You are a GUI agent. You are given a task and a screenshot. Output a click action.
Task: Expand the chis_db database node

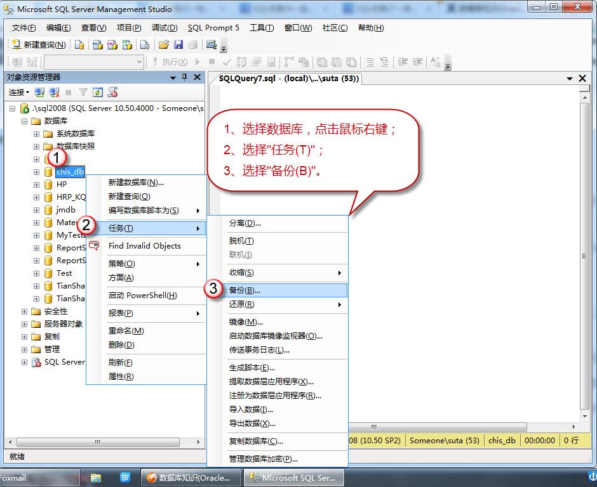(36, 172)
